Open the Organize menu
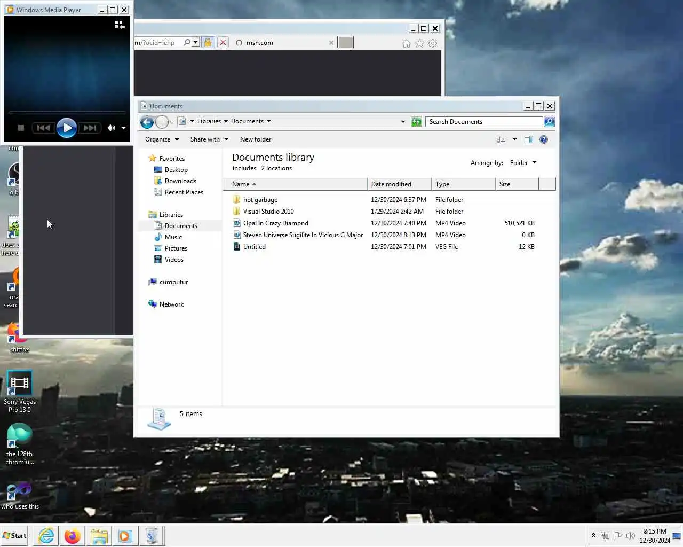The height and width of the screenshot is (547, 683). point(162,139)
